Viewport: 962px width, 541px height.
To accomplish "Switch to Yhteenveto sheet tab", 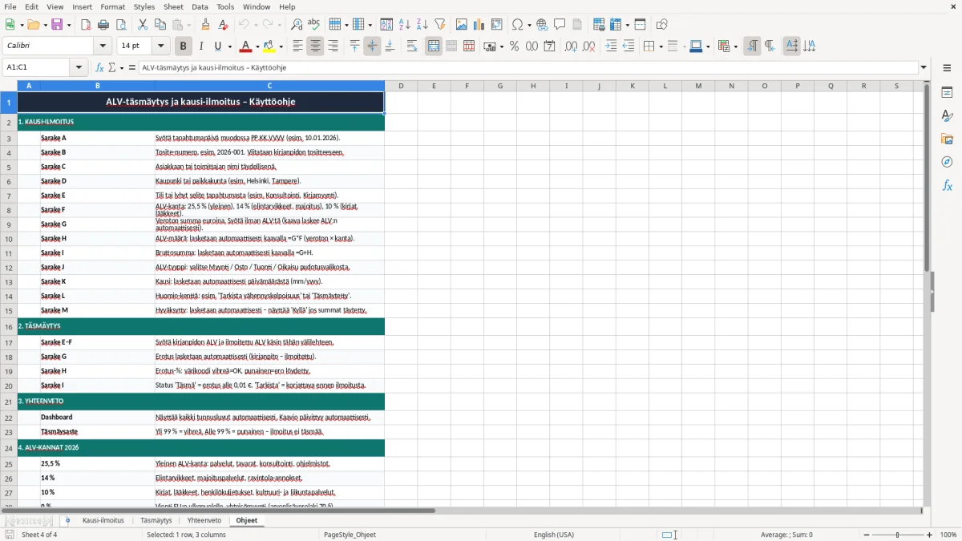I will pyautogui.click(x=204, y=521).
